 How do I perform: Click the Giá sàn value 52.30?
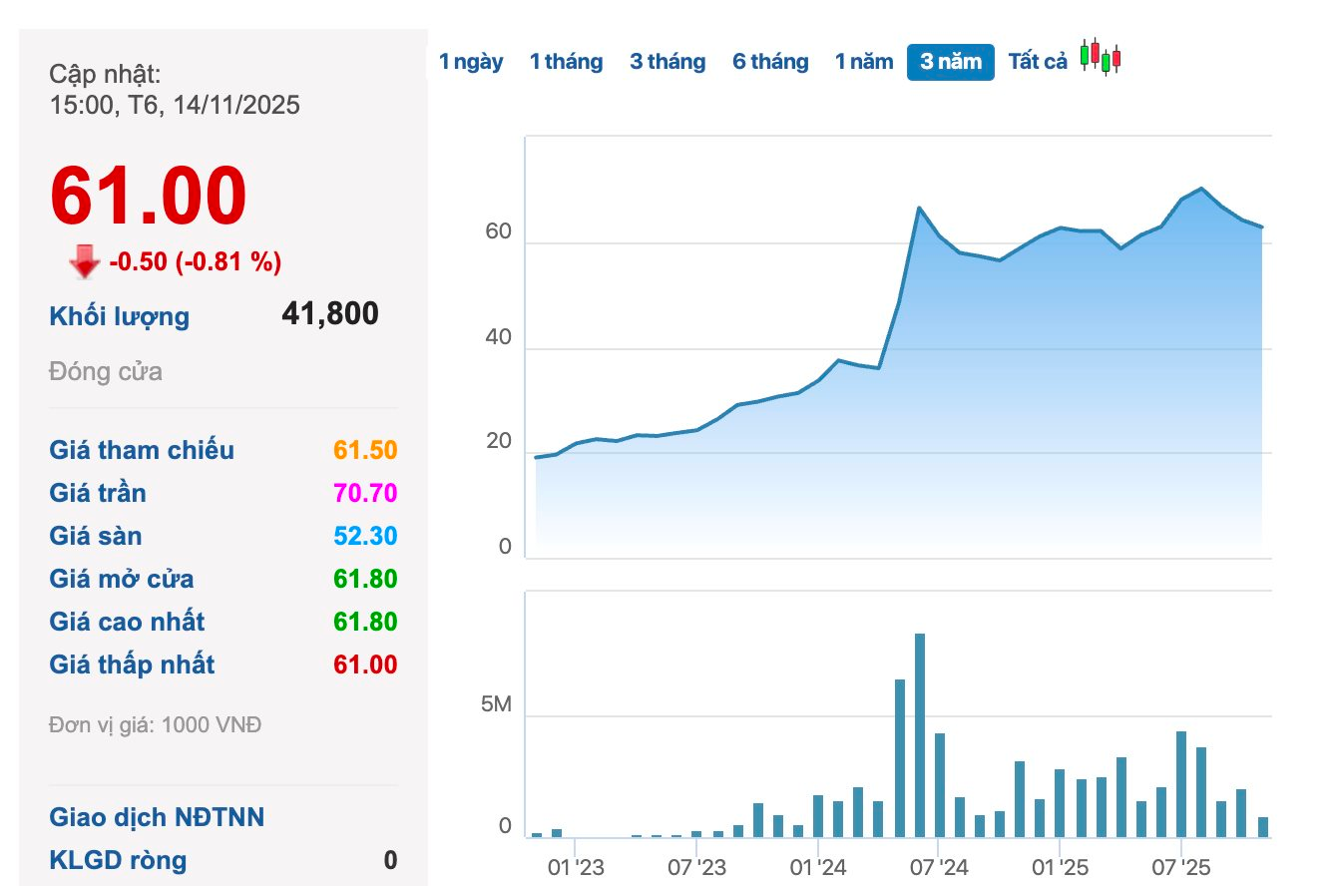[x=365, y=536]
